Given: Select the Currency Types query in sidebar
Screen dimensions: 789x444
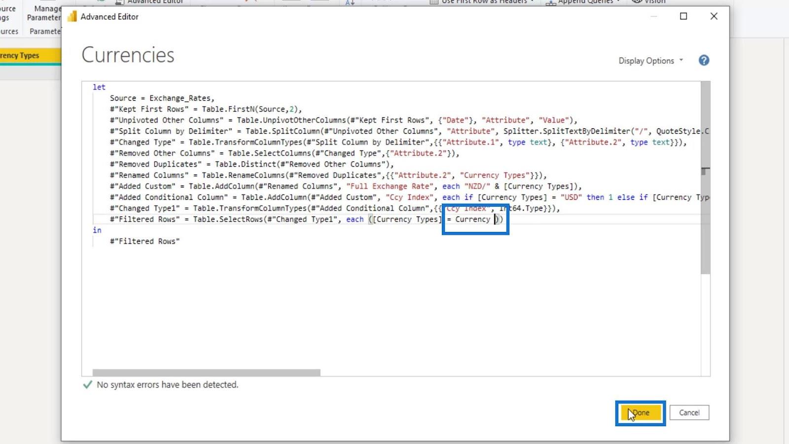Looking at the screenshot, I should (20, 55).
